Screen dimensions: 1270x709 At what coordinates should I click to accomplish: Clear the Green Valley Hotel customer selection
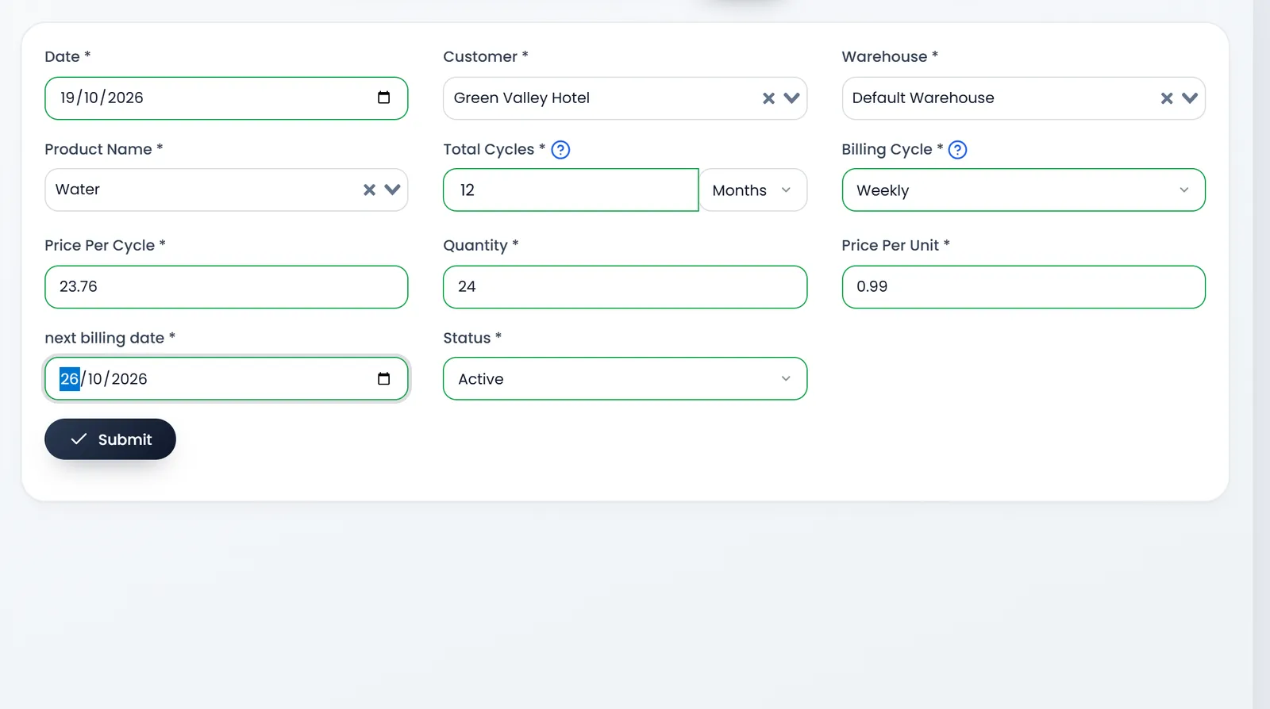(768, 98)
